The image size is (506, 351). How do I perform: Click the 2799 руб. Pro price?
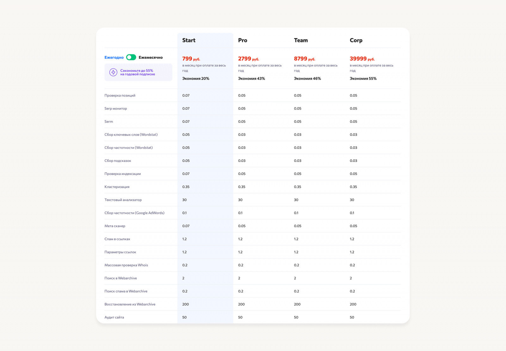(x=248, y=59)
